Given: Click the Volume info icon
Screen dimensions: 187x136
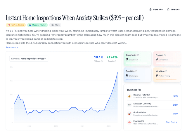Looking at the screenshot, I should pos(102,61).
